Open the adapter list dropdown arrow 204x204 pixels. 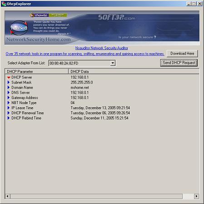click(x=113, y=63)
